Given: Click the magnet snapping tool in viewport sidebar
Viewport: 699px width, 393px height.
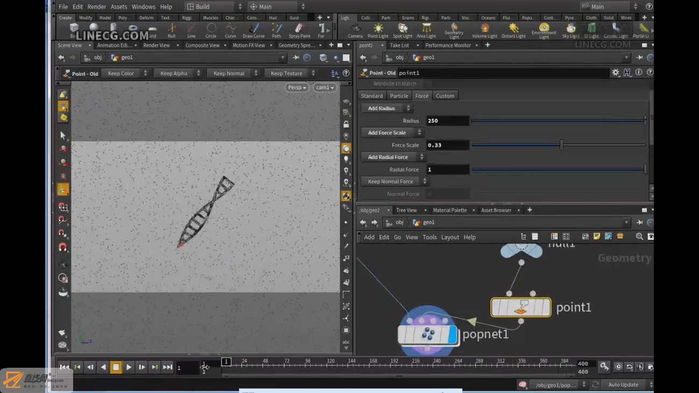Looking at the screenshot, I should pos(63,248).
